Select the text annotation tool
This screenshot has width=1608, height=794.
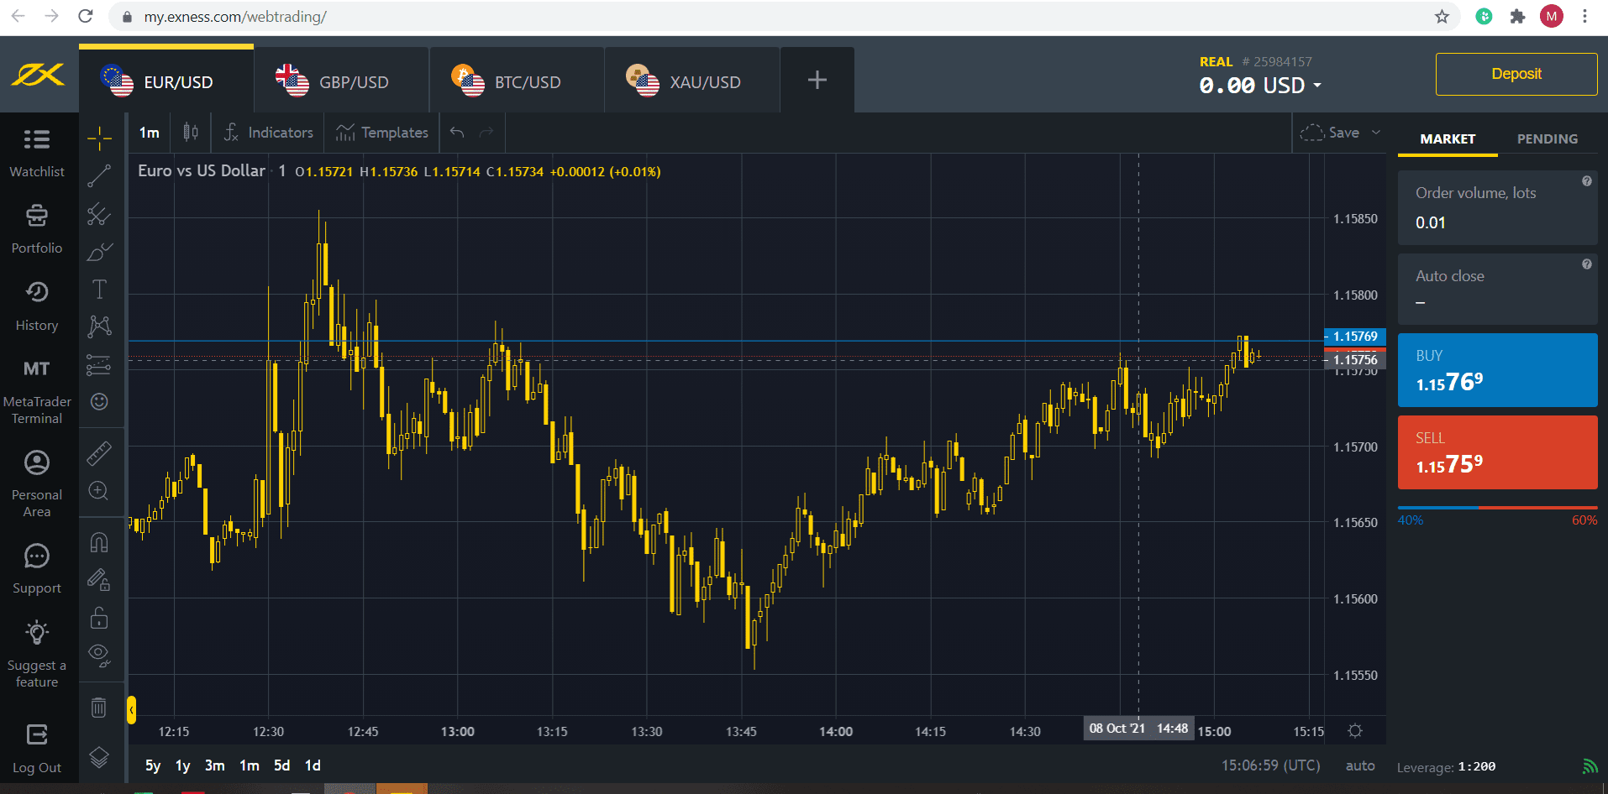pyautogui.click(x=99, y=290)
